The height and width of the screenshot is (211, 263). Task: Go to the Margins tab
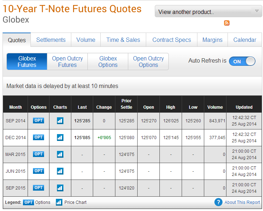(x=212, y=40)
